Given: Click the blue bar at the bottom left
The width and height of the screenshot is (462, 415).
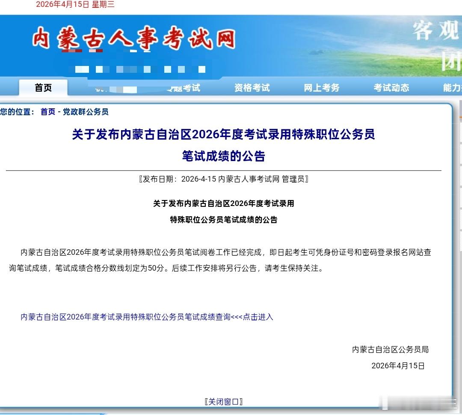Looking at the screenshot, I should pyautogui.click(x=51, y=413).
